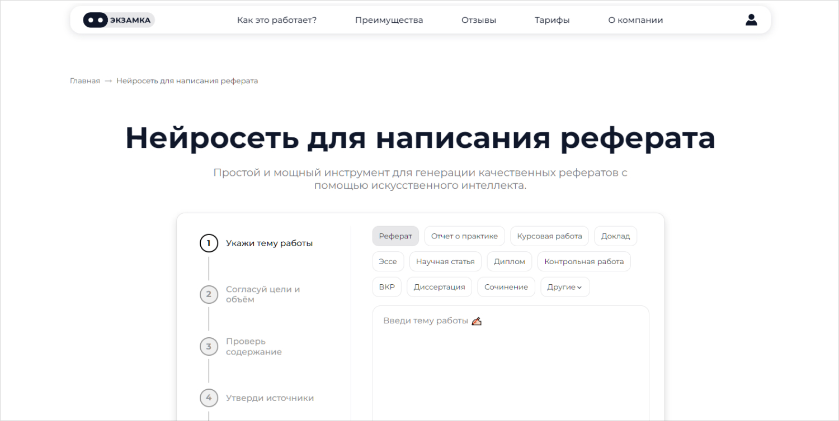839x421 pixels.
Task: Choose the ВКР work type
Action: point(386,286)
